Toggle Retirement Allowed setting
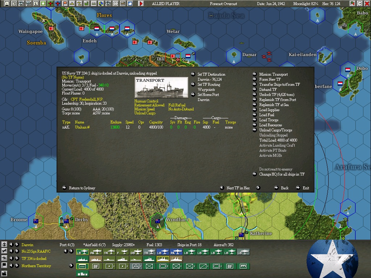 (149, 105)
